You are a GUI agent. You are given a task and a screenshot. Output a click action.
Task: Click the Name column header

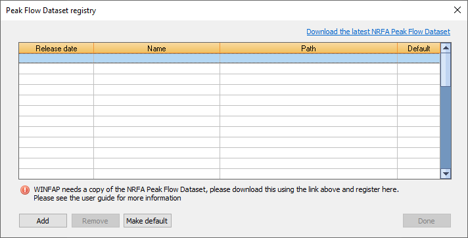tap(156, 48)
